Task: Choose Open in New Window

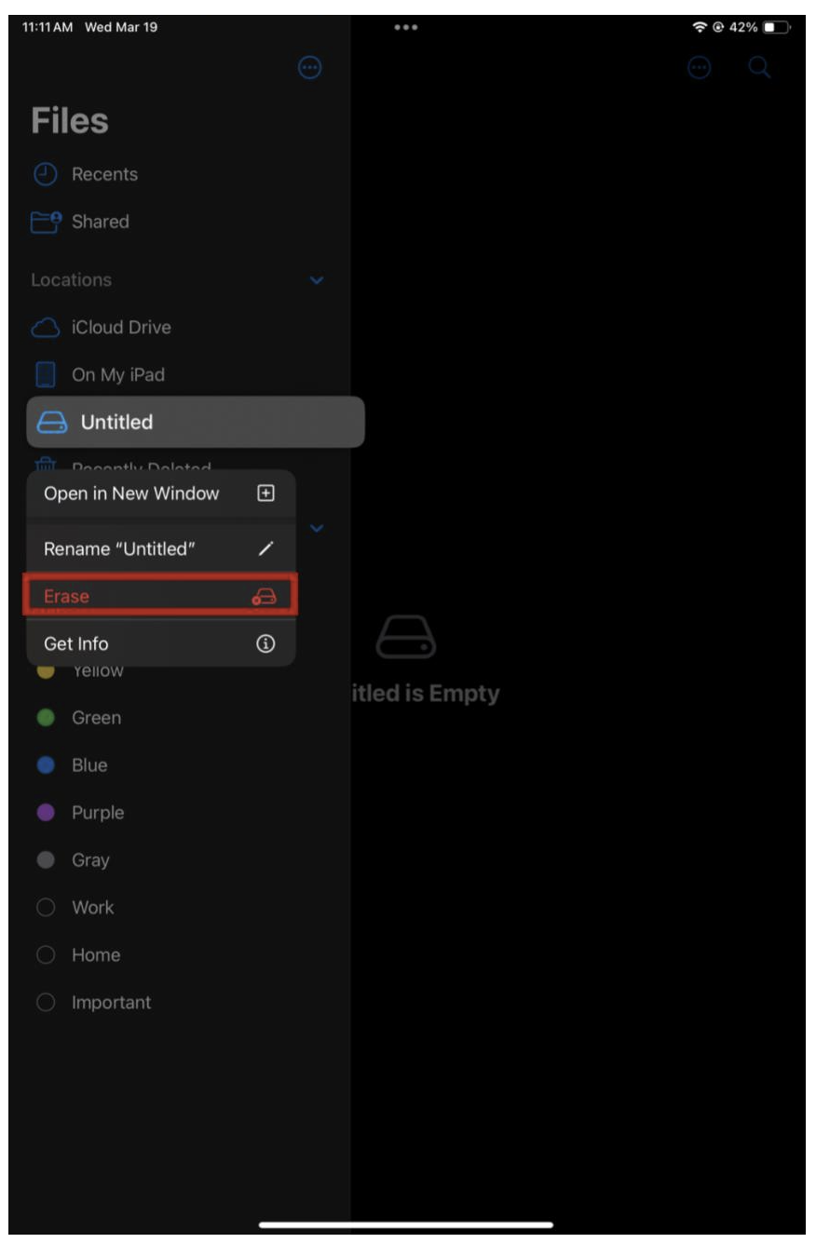Action: (x=161, y=493)
